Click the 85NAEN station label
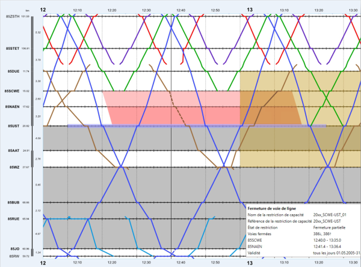Viewport: 361px width, 267px height. pyautogui.click(x=12, y=106)
